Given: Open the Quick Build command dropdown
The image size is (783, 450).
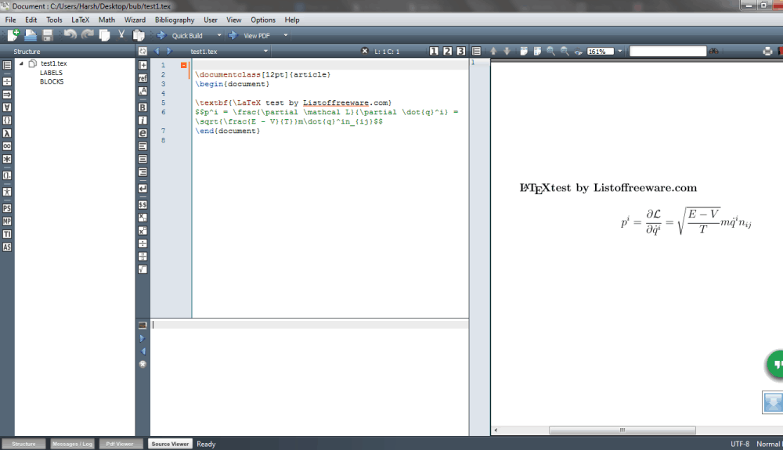Looking at the screenshot, I should 218,35.
